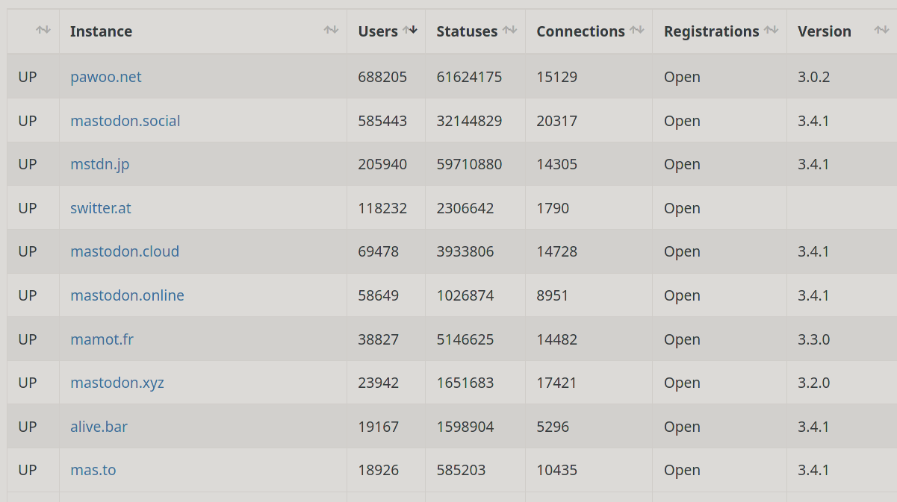Visit the mstdn.jp instance link

100,164
